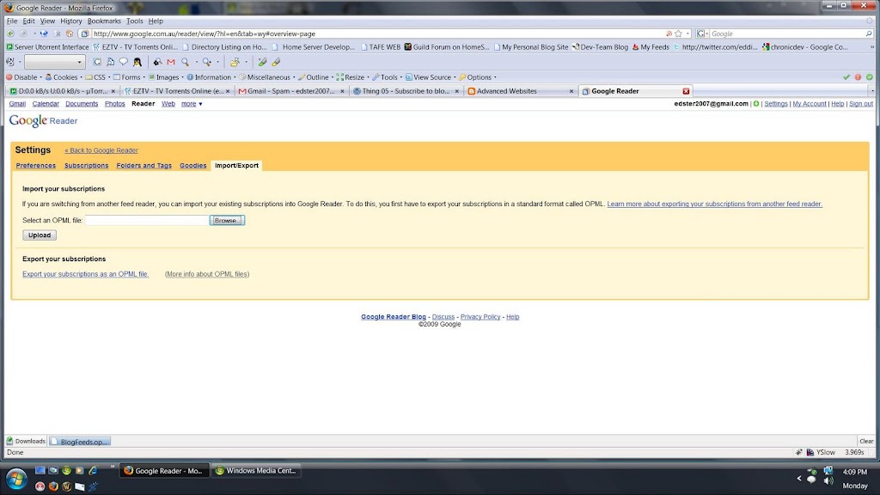Screen dimensions: 880x495
Task: Click the More info about OPML files link
Action: click(x=207, y=274)
